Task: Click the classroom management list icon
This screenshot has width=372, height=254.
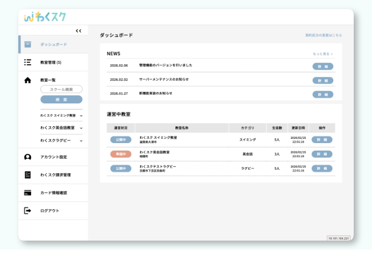Action: click(x=28, y=62)
